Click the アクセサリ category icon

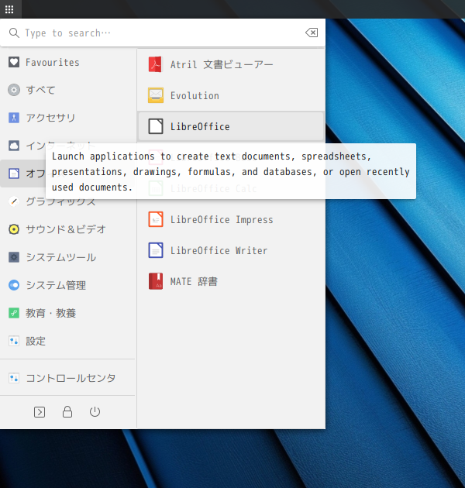coord(14,118)
